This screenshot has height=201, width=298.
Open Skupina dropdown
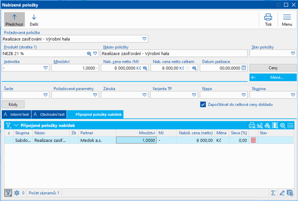pyautogui.click(x=293, y=95)
